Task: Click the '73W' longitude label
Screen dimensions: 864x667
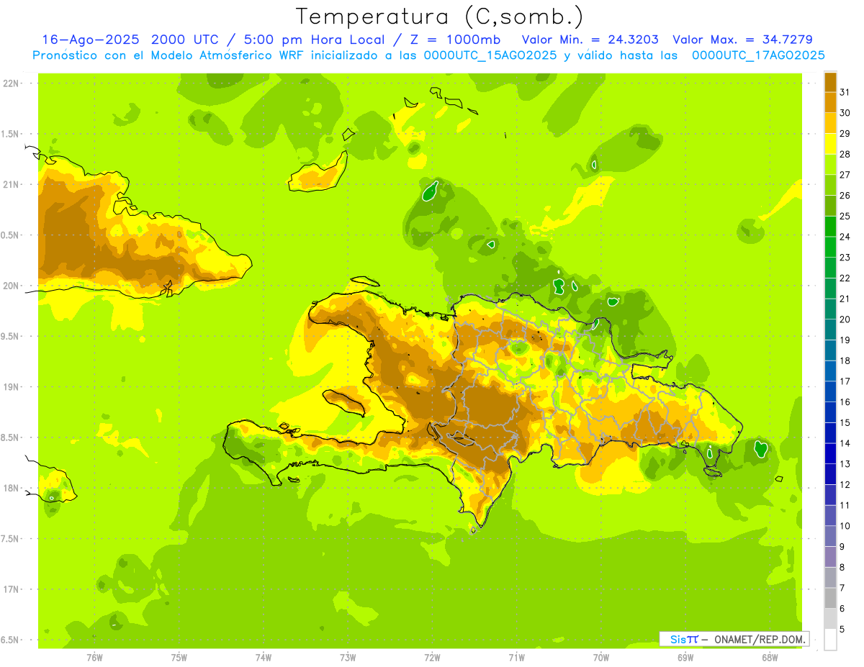Action: [348, 657]
